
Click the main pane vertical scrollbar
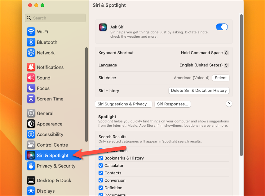tap(241, 85)
